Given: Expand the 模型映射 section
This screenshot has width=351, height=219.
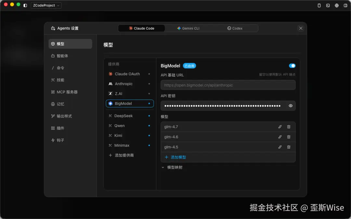Looking at the screenshot, I should click(x=172, y=167).
